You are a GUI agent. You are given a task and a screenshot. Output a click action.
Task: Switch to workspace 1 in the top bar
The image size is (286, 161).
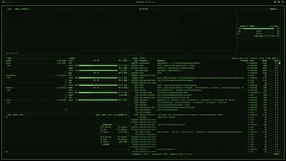[7, 2]
